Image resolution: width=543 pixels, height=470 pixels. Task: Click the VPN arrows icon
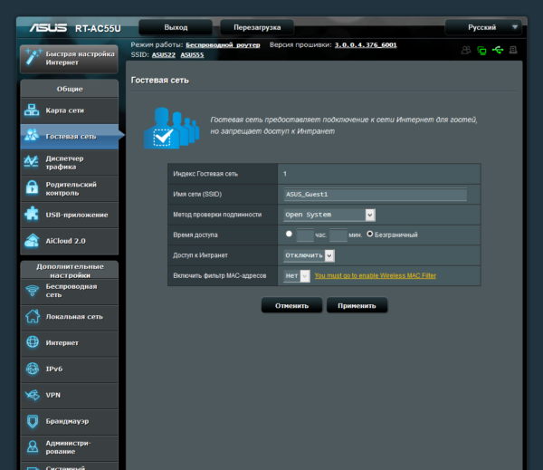33,395
